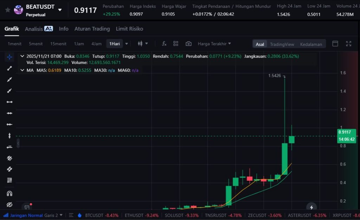The image size is (360, 220).
Task: Enter fullscreen chart mode
Action: (348, 44)
